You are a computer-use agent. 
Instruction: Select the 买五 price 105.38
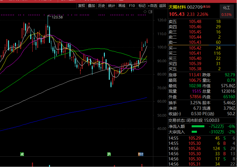click(195, 69)
